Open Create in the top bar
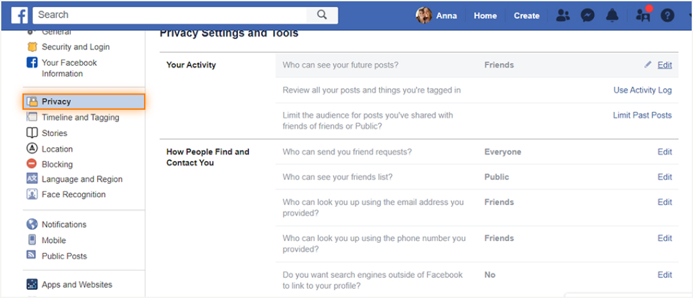This screenshot has height=298, width=693. click(526, 16)
